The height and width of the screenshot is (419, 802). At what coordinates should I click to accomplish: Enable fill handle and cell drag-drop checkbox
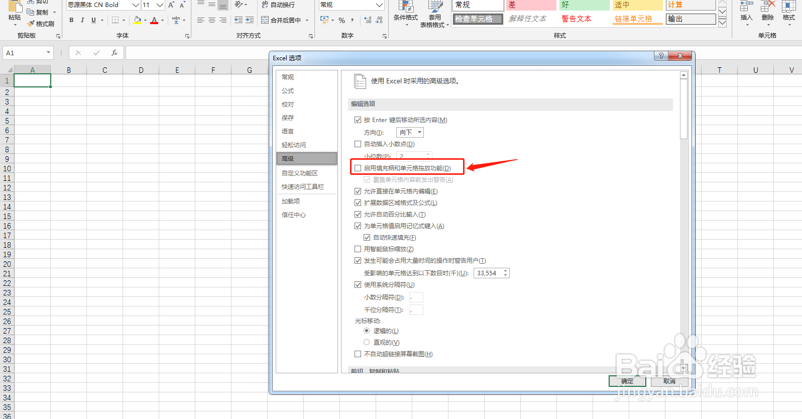pos(358,168)
